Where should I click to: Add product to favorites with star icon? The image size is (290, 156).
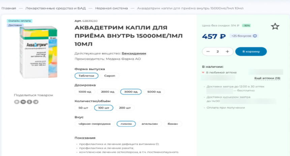(x=275, y=27)
